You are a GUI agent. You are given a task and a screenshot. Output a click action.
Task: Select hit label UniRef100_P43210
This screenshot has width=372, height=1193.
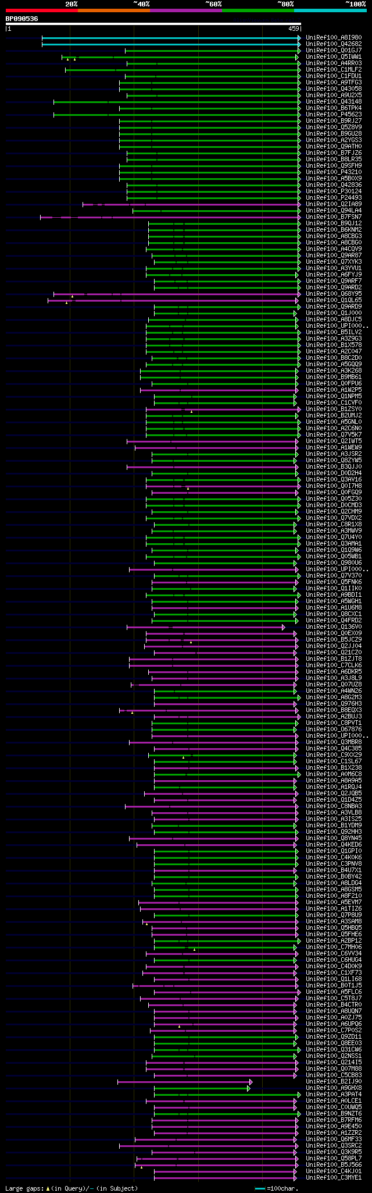click(x=334, y=172)
